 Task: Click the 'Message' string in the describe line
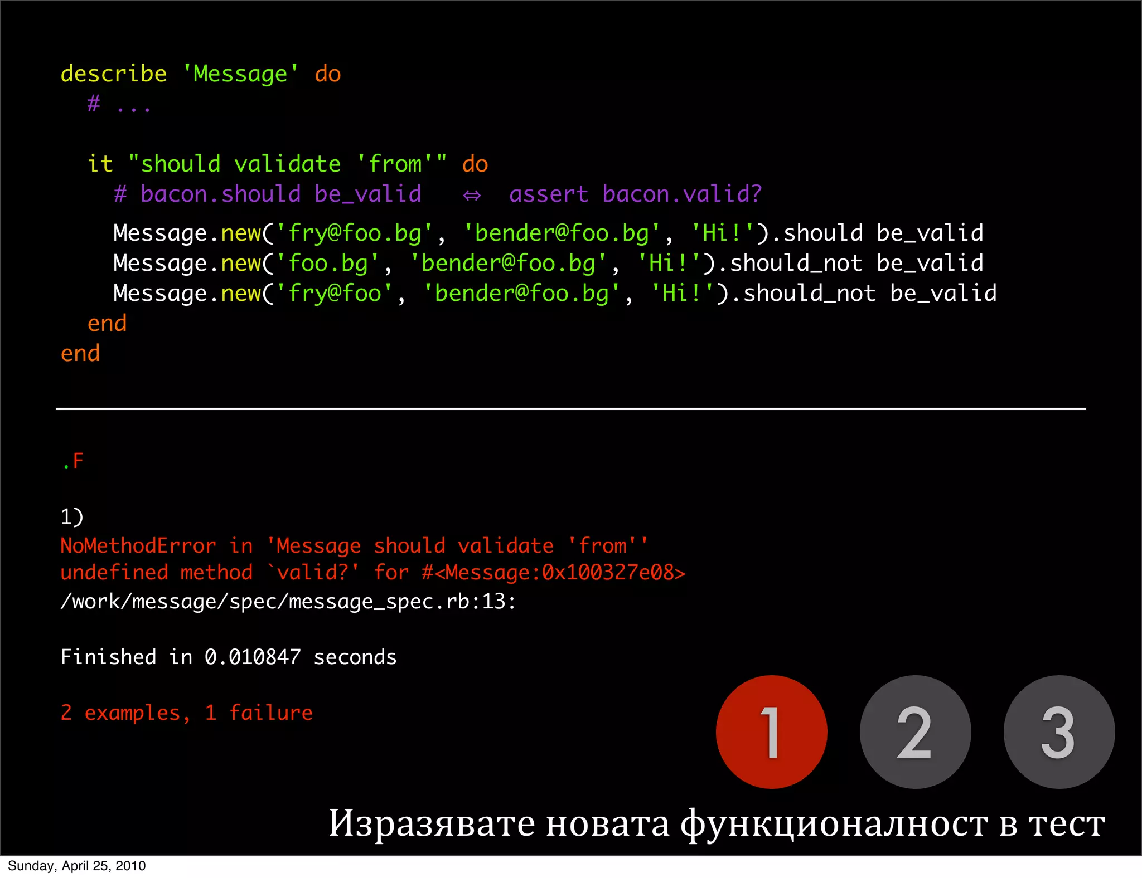point(240,74)
